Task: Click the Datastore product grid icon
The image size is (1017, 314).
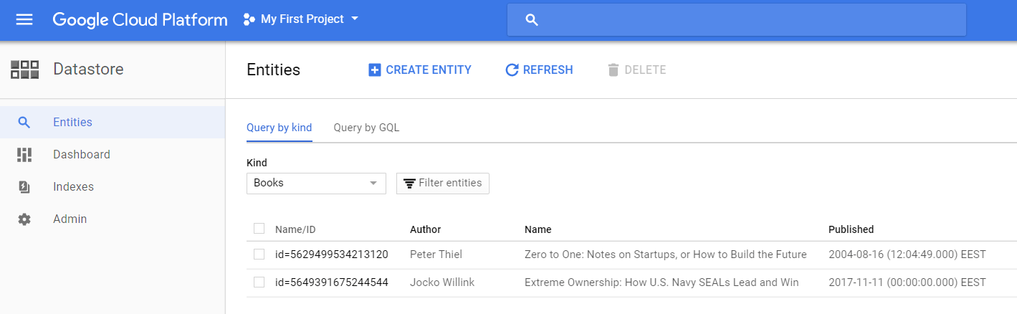Action: [x=24, y=70]
